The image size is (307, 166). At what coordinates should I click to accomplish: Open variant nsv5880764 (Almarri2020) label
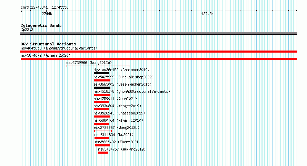118,120
